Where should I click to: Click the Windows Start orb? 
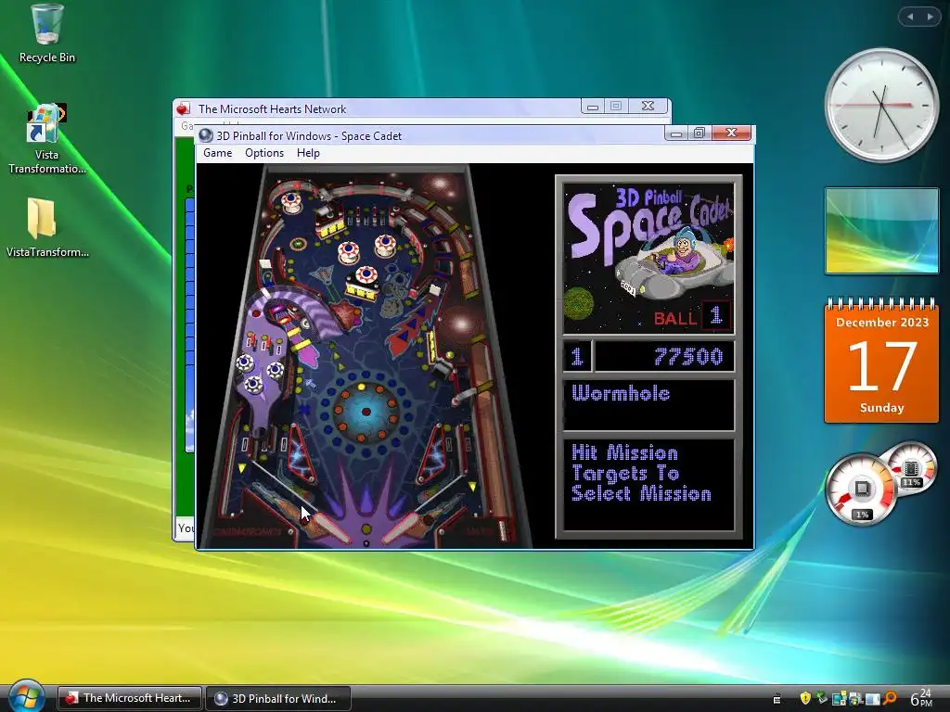[25, 696]
